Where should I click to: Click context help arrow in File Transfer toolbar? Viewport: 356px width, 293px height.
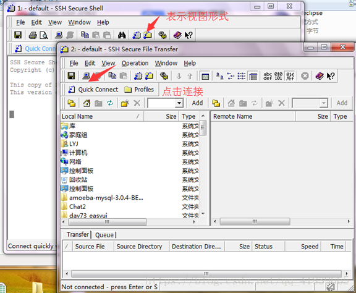[x=331, y=76]
